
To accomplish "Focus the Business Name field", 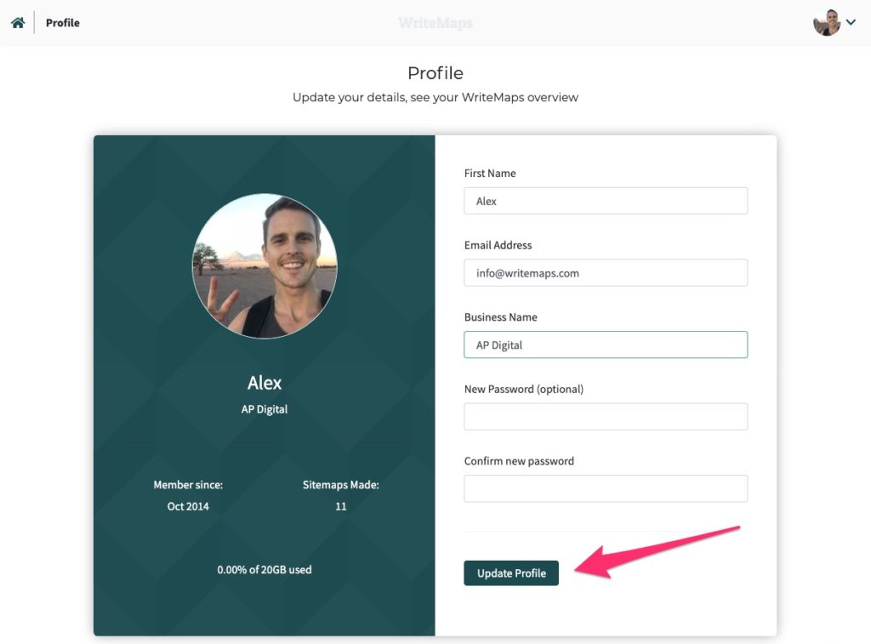I will (x=606, y=345).
